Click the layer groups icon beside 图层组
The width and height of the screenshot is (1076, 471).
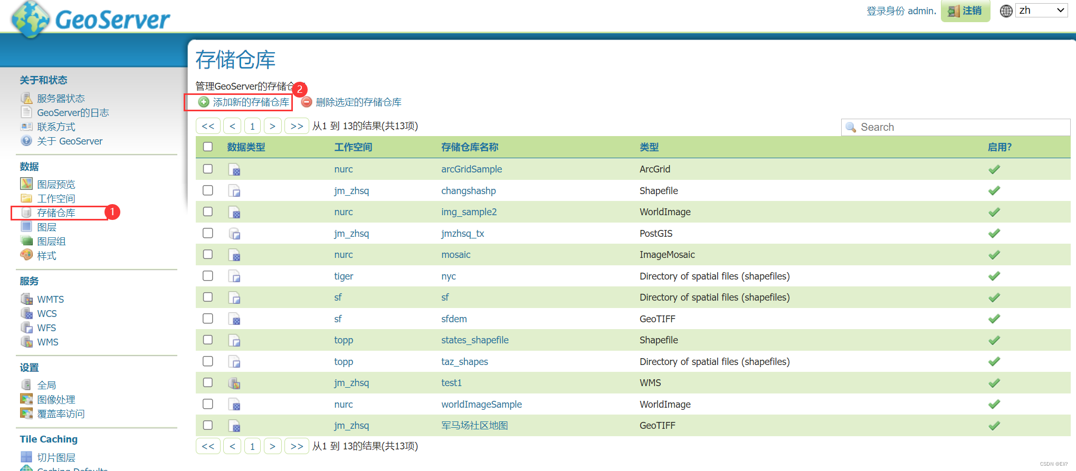tap(26, 241)
